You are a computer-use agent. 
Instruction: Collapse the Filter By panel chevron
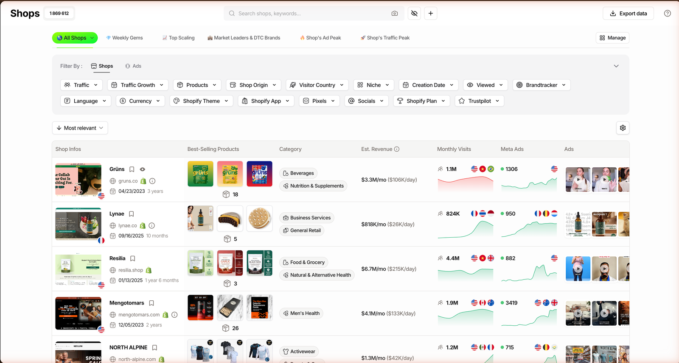616,66
